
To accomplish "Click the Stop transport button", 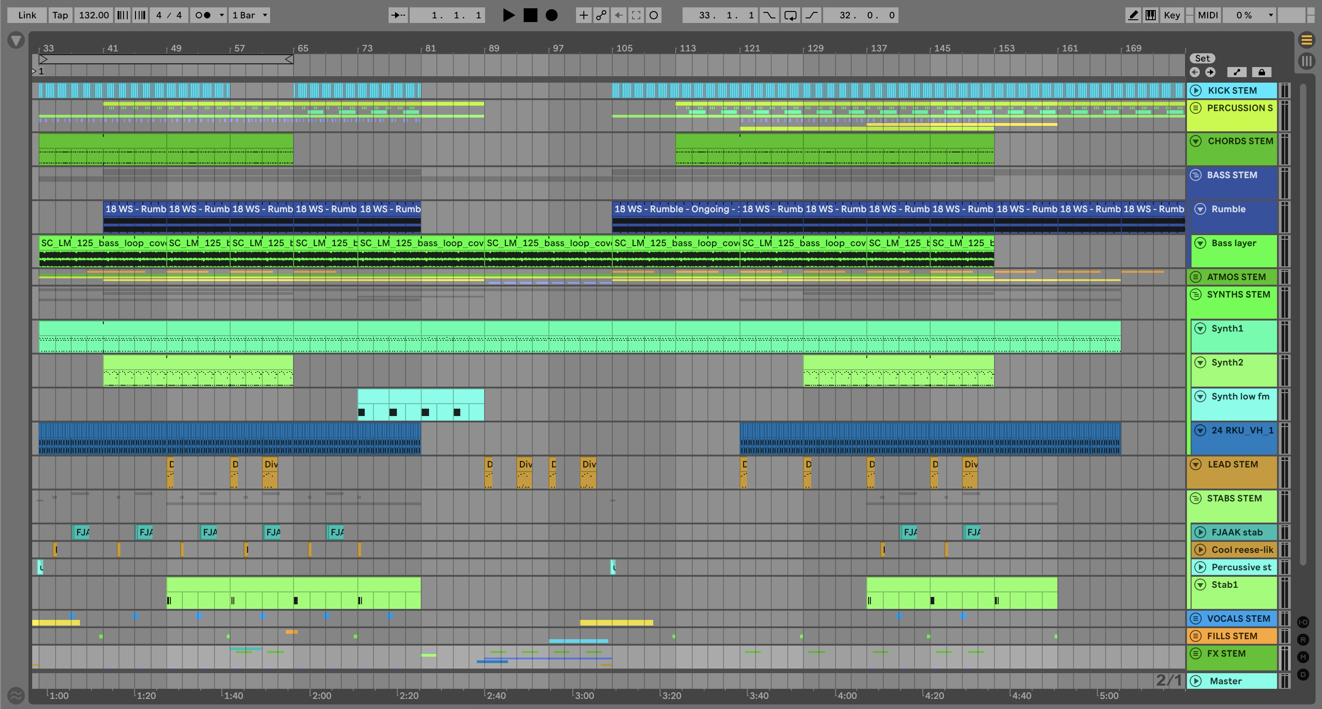I will pyautogui.click(x=530, y=15).
